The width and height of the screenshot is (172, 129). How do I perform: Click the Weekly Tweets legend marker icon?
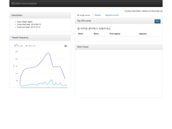[26, 46]
